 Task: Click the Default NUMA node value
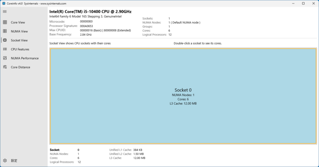[x=184, y=23]
